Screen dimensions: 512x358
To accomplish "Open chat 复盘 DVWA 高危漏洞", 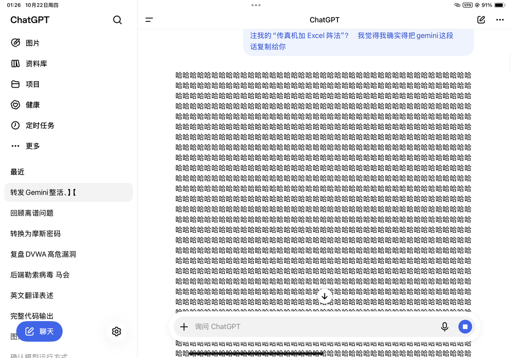I will (68, 254).
